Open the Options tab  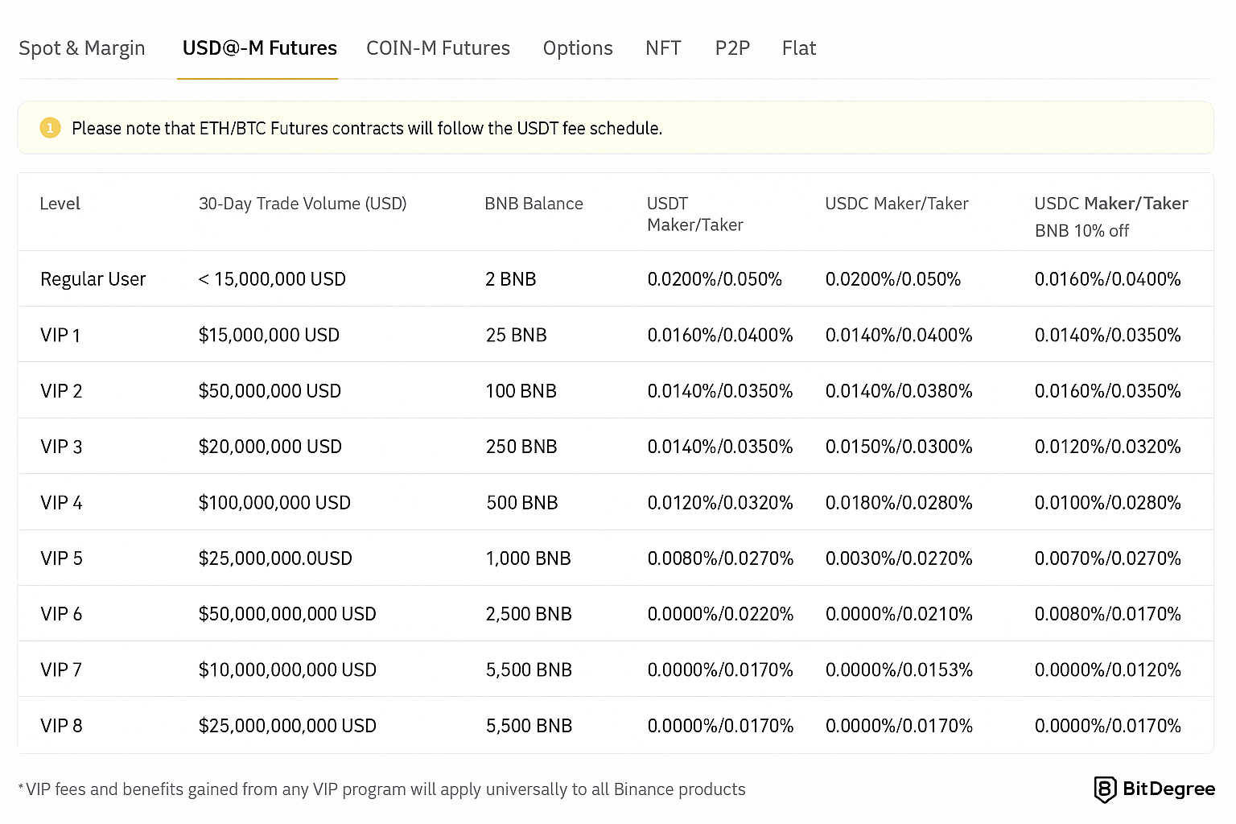click(578, 48)
